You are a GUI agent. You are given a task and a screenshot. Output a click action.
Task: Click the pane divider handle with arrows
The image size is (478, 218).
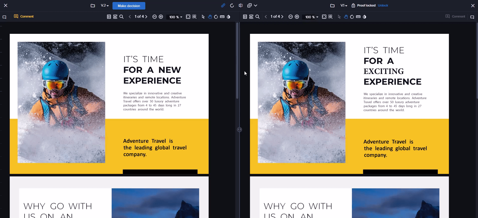240,130
